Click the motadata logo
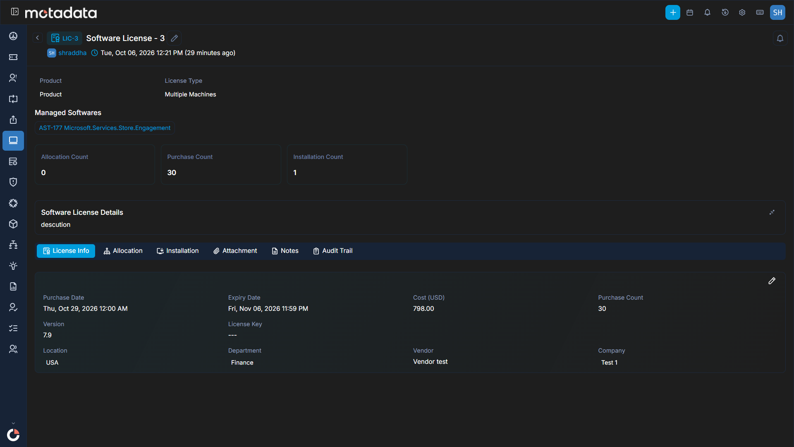794x447 pixels. coord(61,13)
